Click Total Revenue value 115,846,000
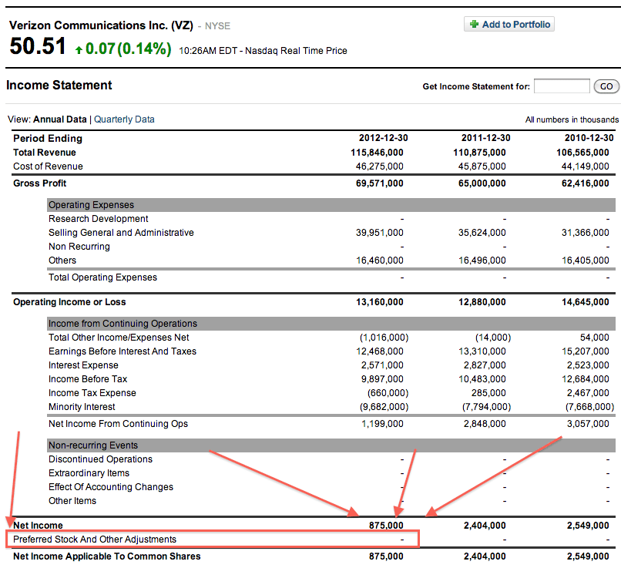The height and width of the screenshot is (568, 621). pos(377,153)
